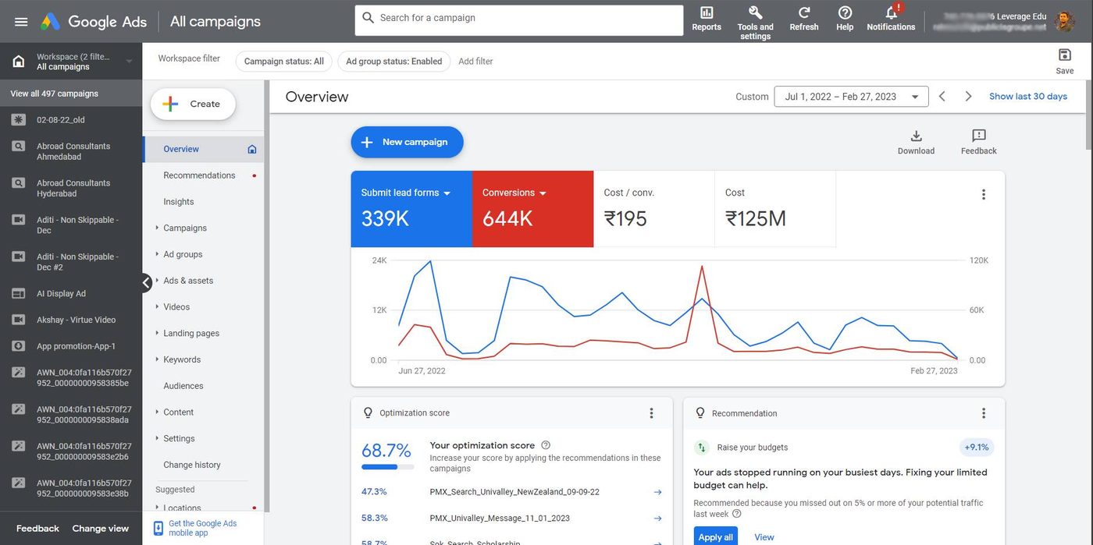The width and height of the screenshot is (1093, 545).
Task: Open Optimization score card three-dot menu
Action: pos(652,413)
